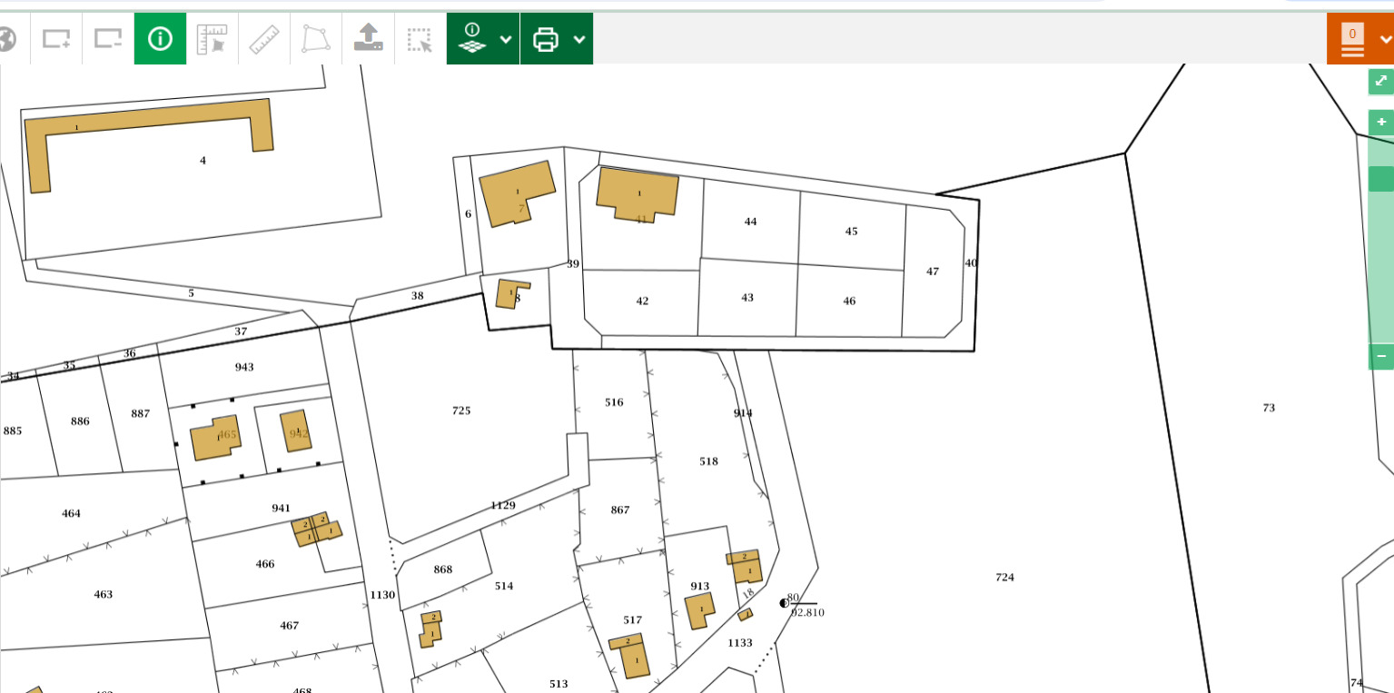Click the upload file icon
The height and width of the screenshot is (693, 1394).
(x=368, y=39)
